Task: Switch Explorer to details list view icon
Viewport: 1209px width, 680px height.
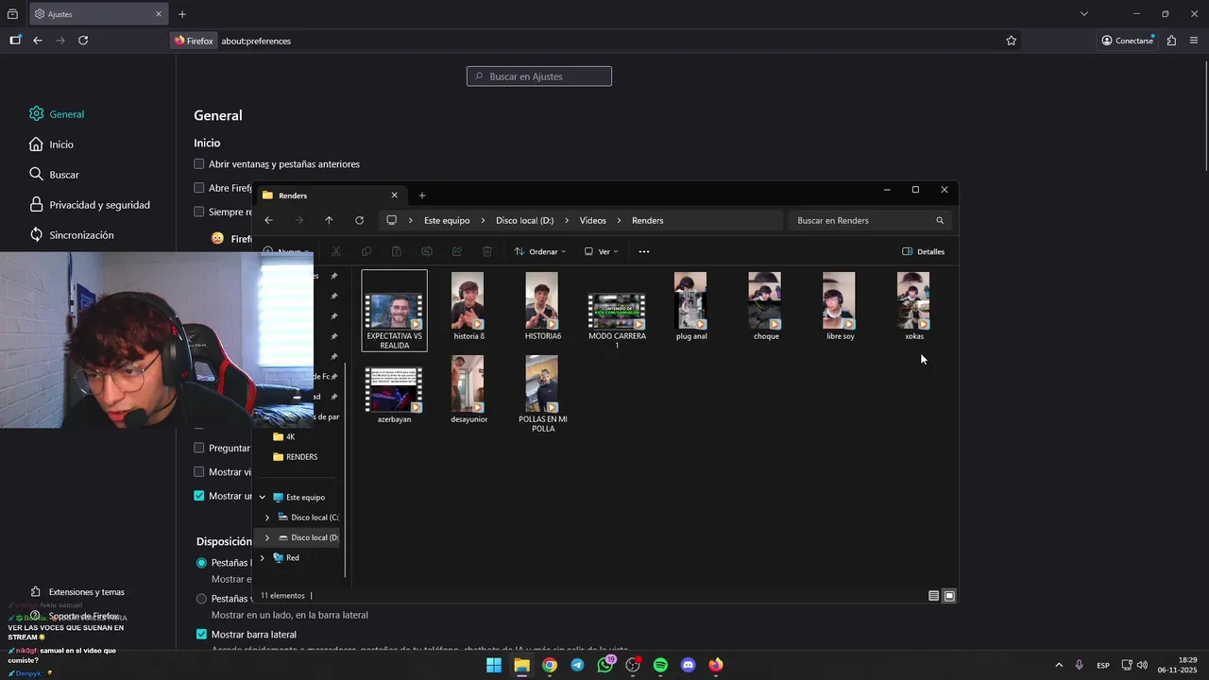Action: tap(933, 596)
